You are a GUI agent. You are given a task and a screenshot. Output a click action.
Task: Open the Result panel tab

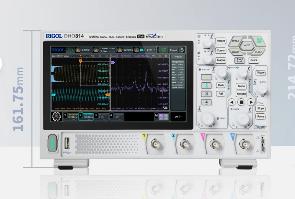(x=178, y=57)
